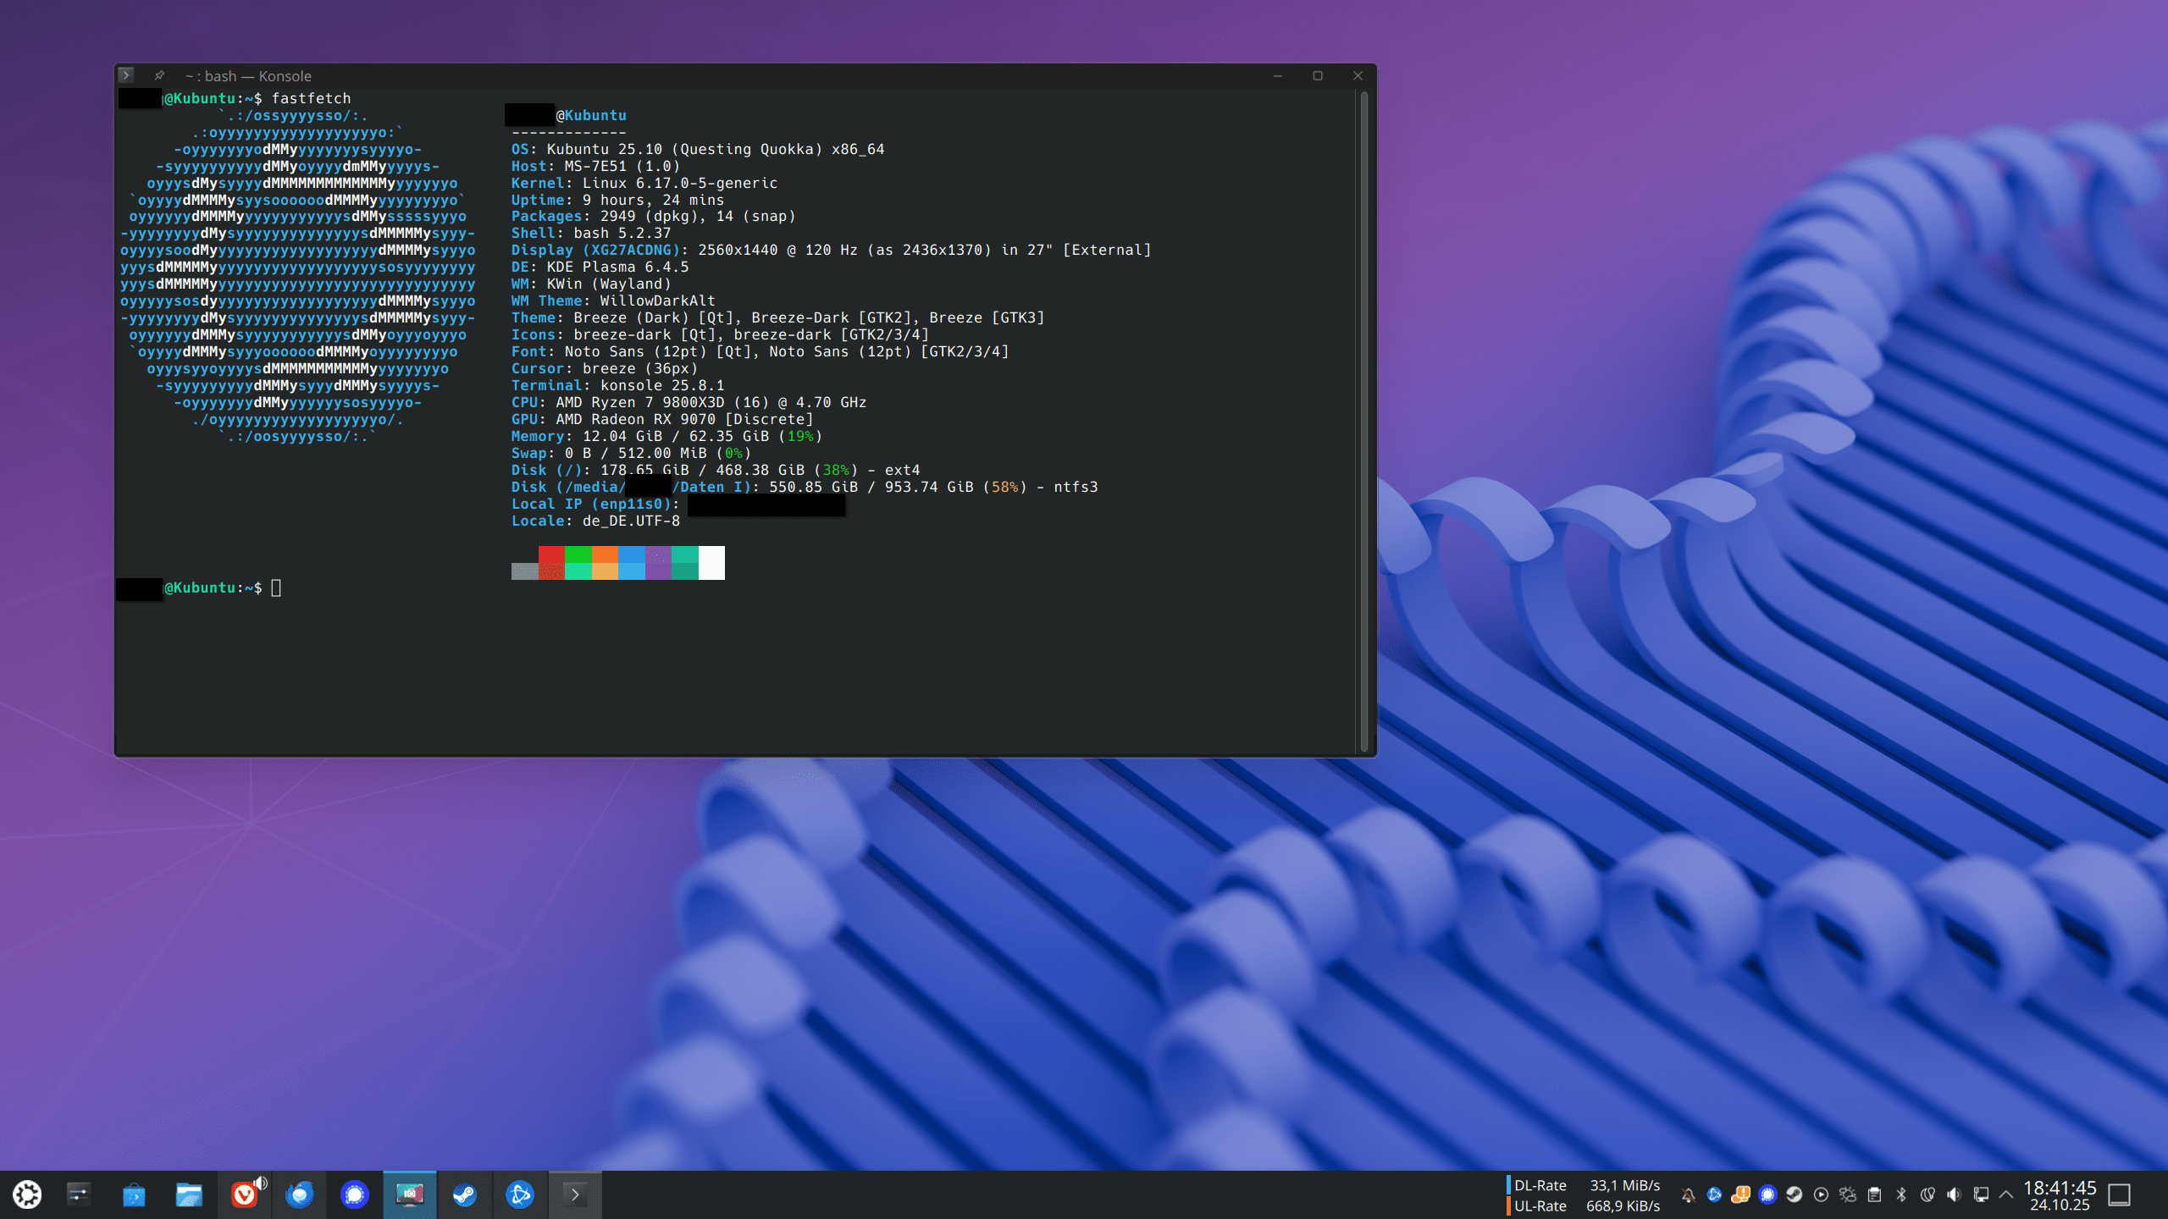Viewport: 2168px width, 1219px height.
Task: Open the digital clock calendar
Action: click(2060, 1194)
